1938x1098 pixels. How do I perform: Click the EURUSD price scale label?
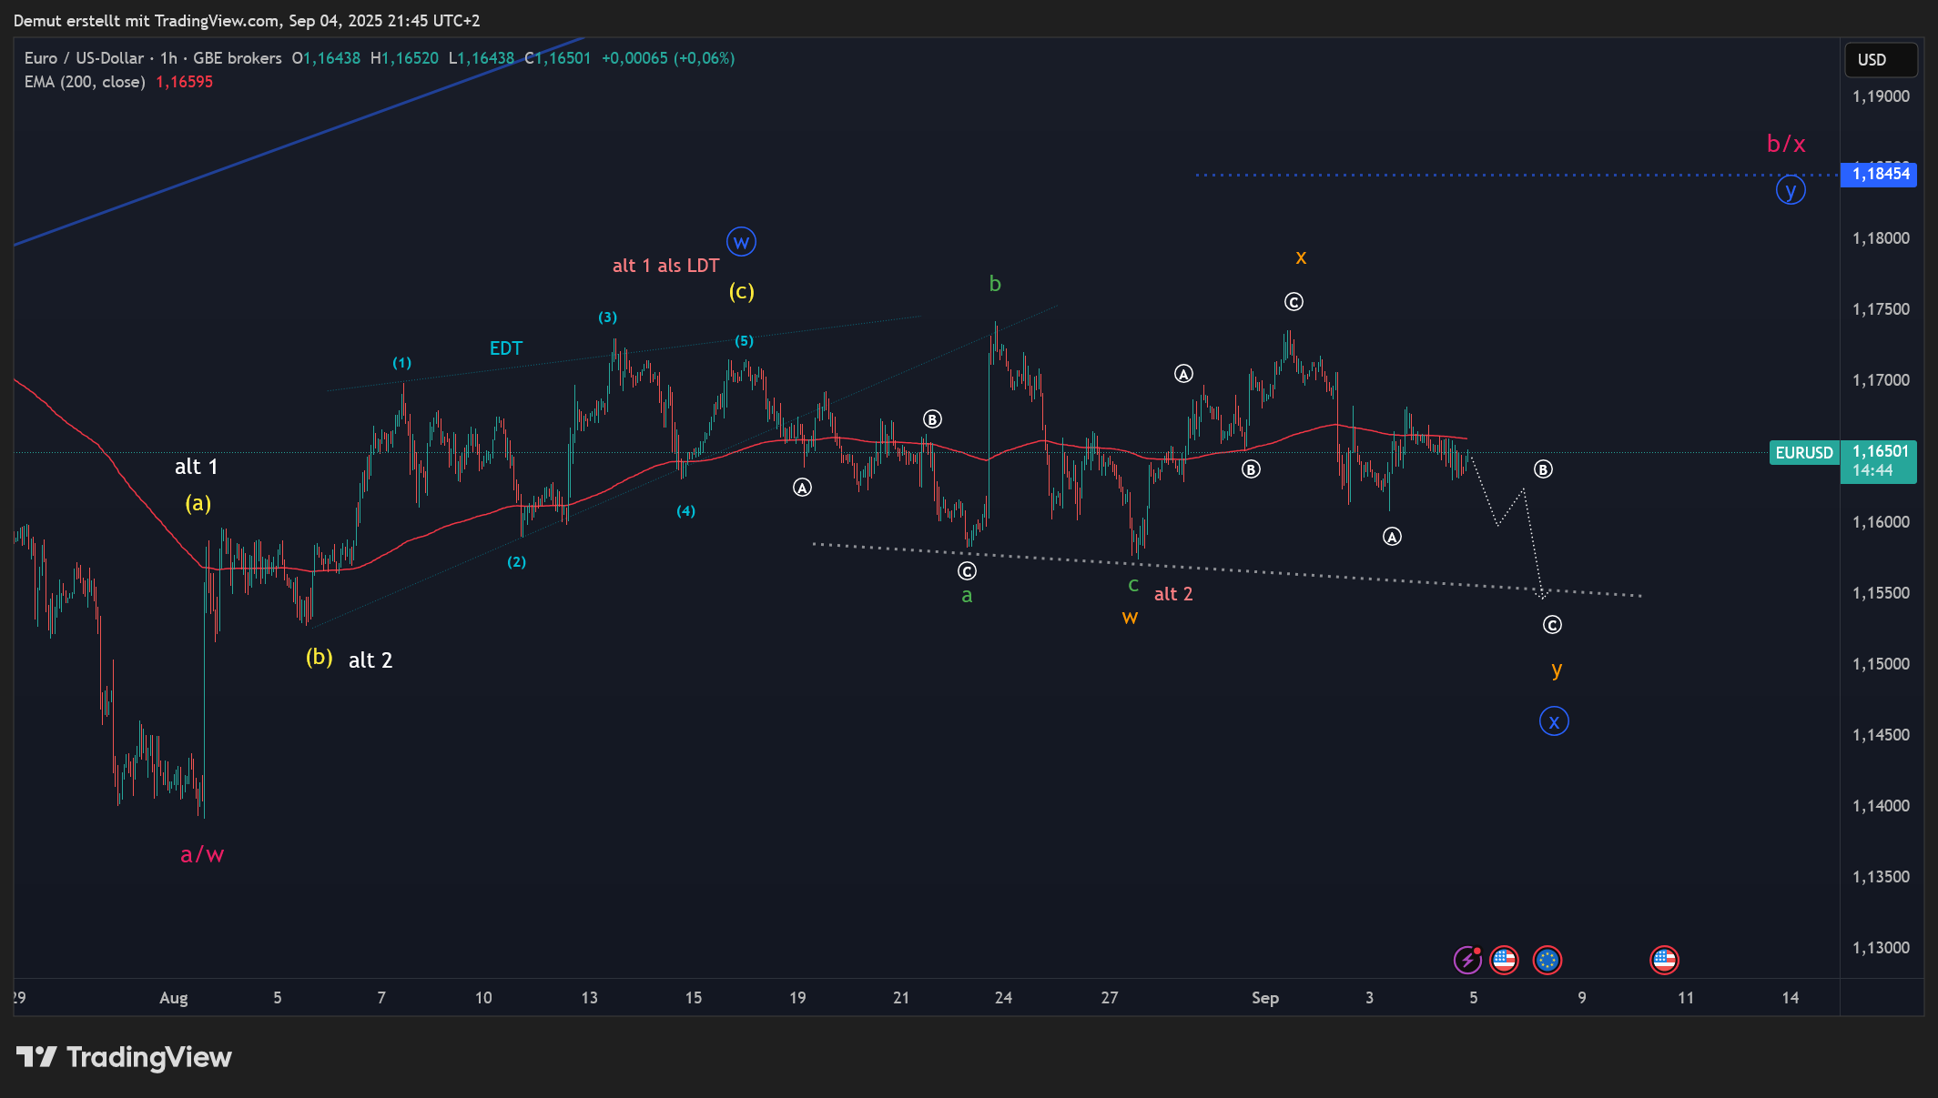[1803, 452]
